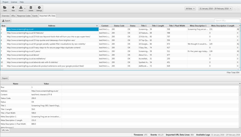This screenshot has width=241, height=137.
Task: Switch to the Events tab
Action: [35, 16]
